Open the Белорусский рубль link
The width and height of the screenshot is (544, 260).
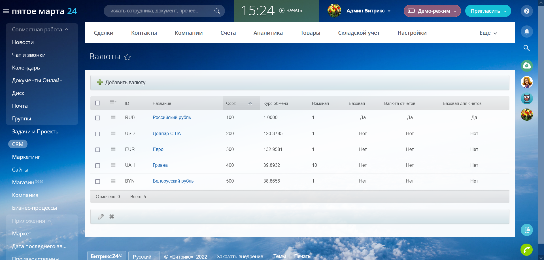click(x=173, y=181)
